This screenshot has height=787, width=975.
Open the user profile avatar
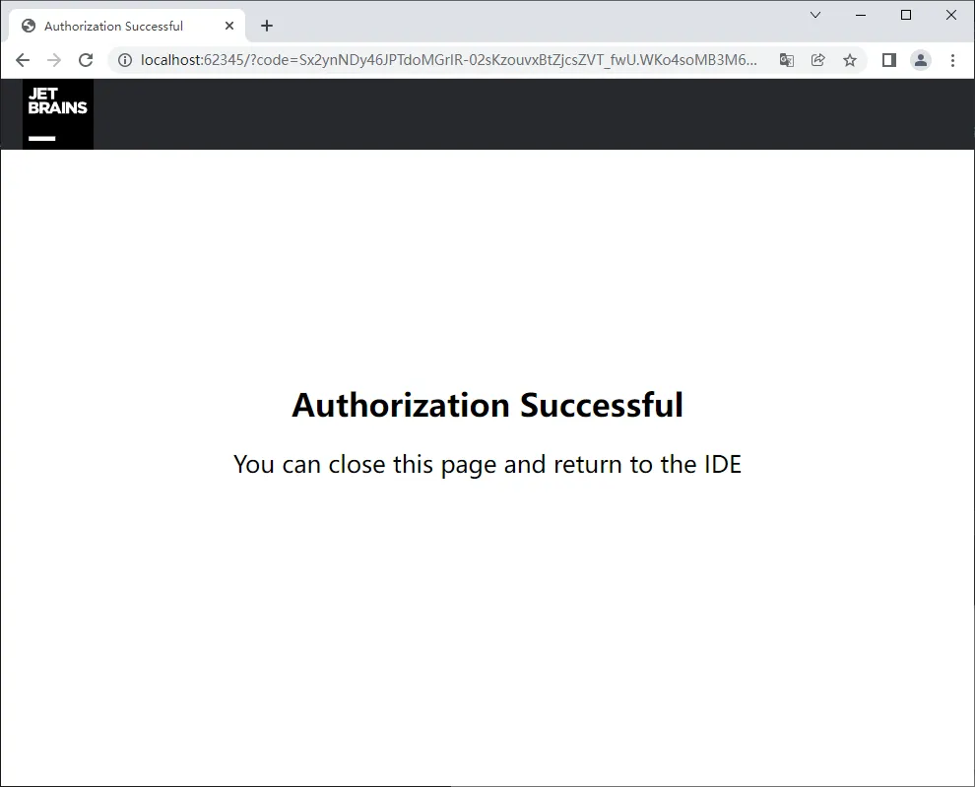click(x=921, y=60)
